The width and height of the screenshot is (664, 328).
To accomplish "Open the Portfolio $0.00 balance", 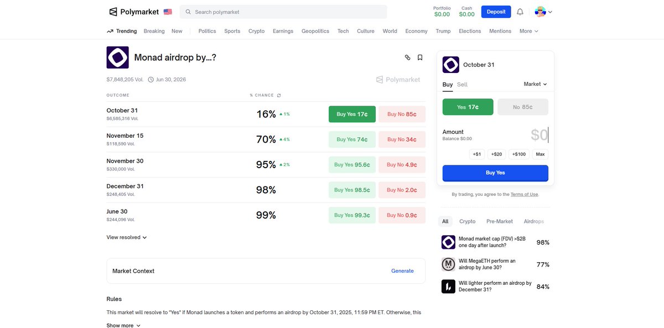I will 442,12.
